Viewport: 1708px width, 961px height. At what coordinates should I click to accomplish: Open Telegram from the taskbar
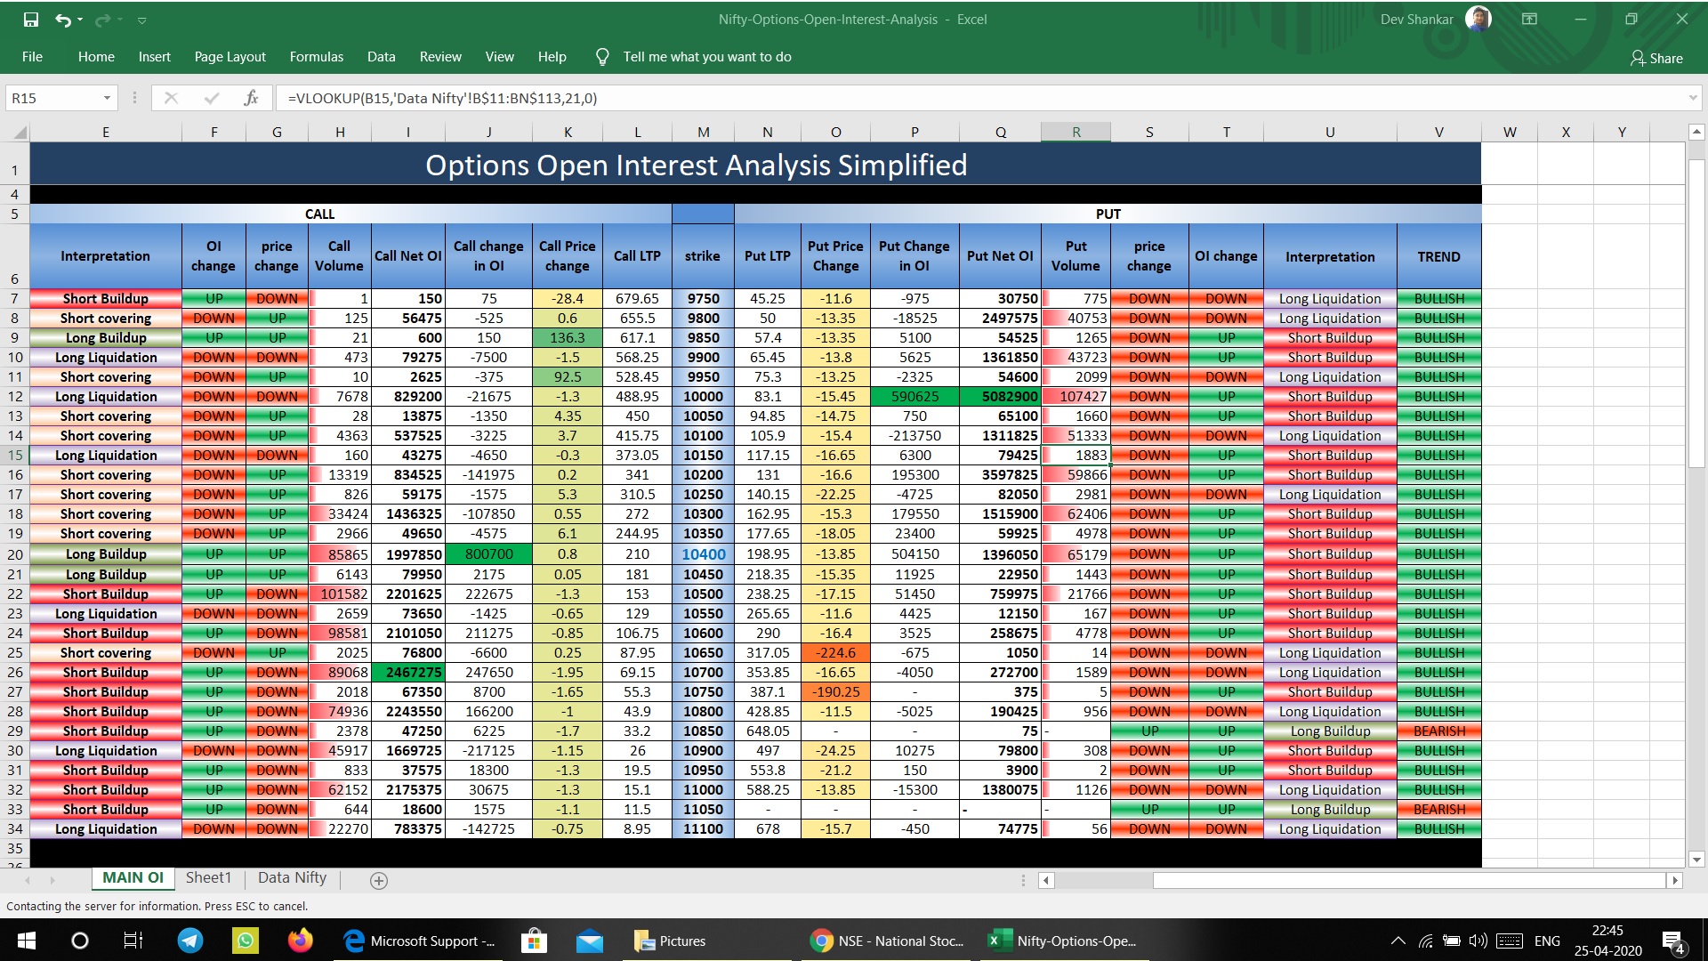pos(189,941)
